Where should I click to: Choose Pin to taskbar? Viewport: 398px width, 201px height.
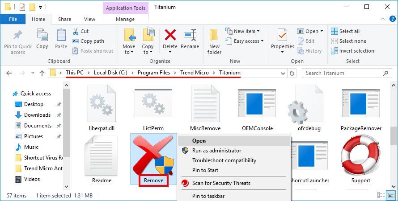[234, 196]
